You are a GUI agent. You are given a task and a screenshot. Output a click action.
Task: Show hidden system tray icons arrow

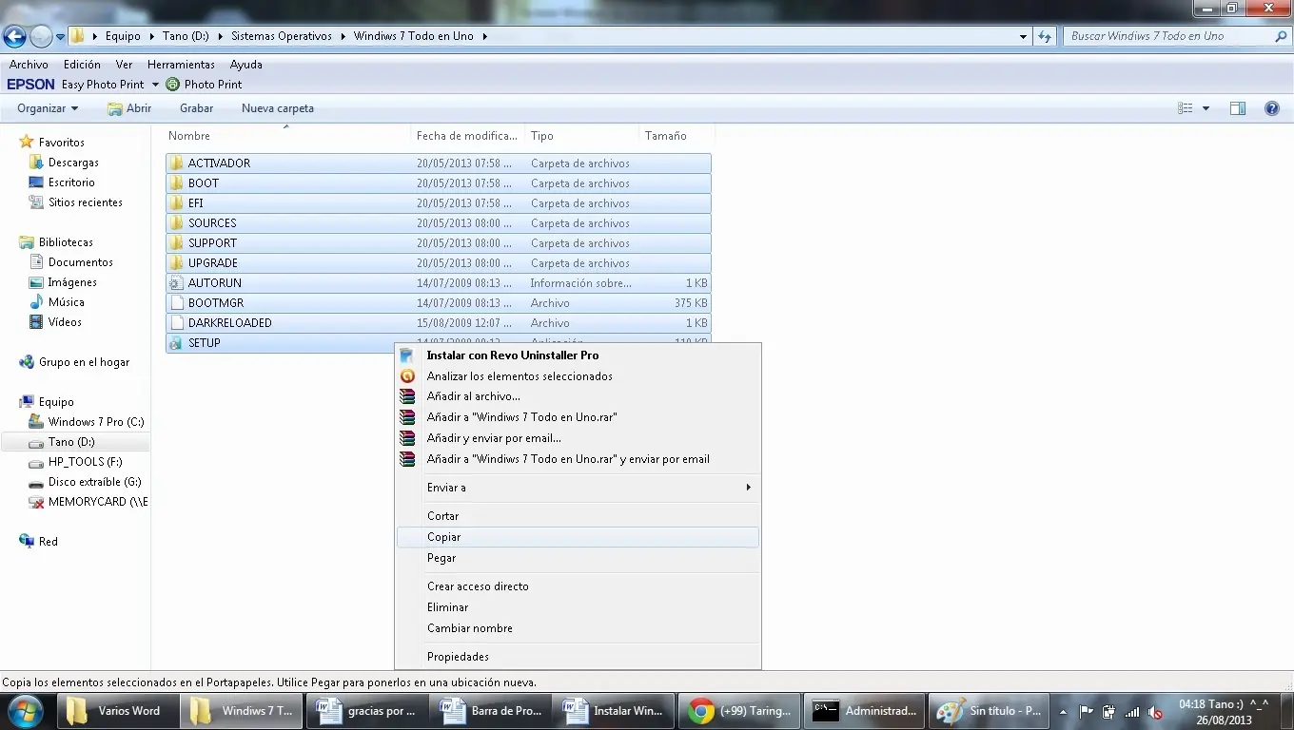coord(1062,712)
